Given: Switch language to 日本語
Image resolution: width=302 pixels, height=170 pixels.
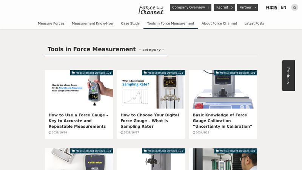Looking at the screenshot, I should (271, 8).
